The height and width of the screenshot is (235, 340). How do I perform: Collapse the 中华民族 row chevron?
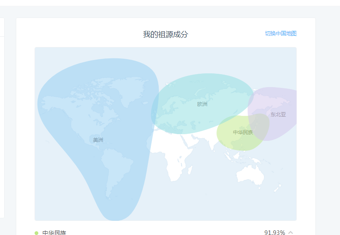pyautogui.click(x=290, y=232)
